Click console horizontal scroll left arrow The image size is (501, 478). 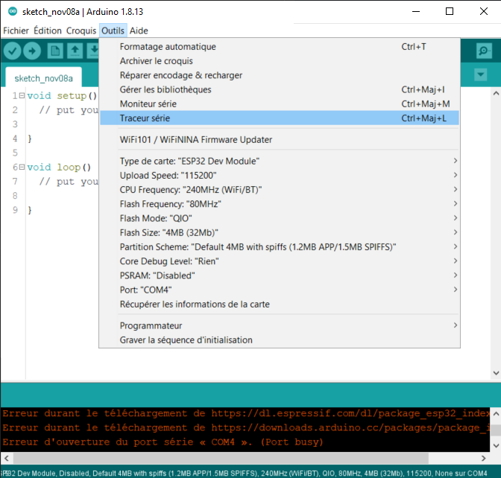(x=7, y=459)
